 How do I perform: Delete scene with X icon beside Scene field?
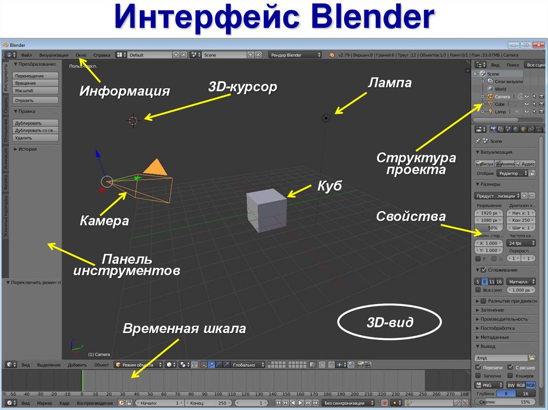tap(258, 55)
